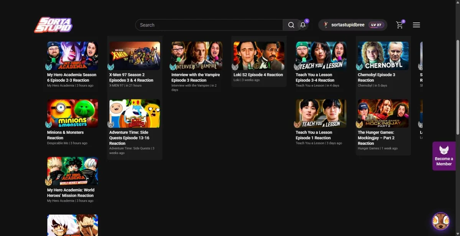Click the Hunger Games Mockingjay Part 2 thumbnail
Viewport: 460px width, 236px height.
point(383,113)
